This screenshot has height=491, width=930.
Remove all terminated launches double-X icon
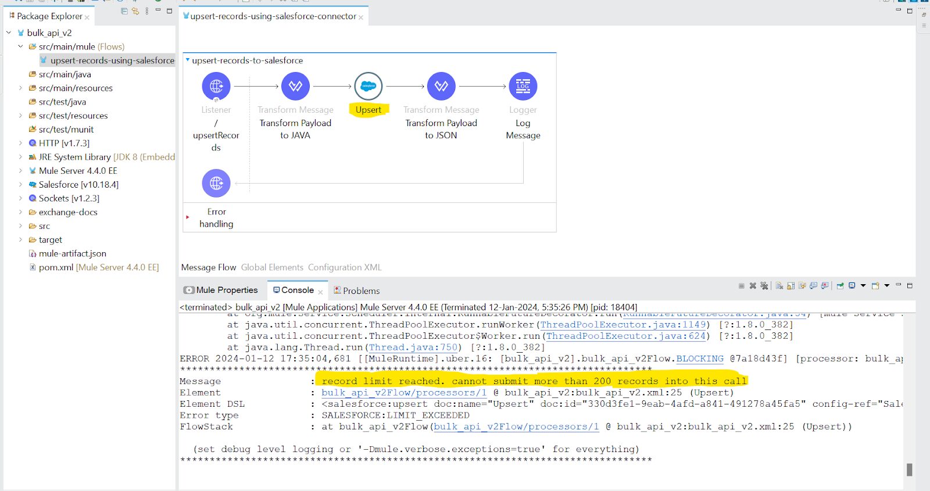(x=764, y=285)
